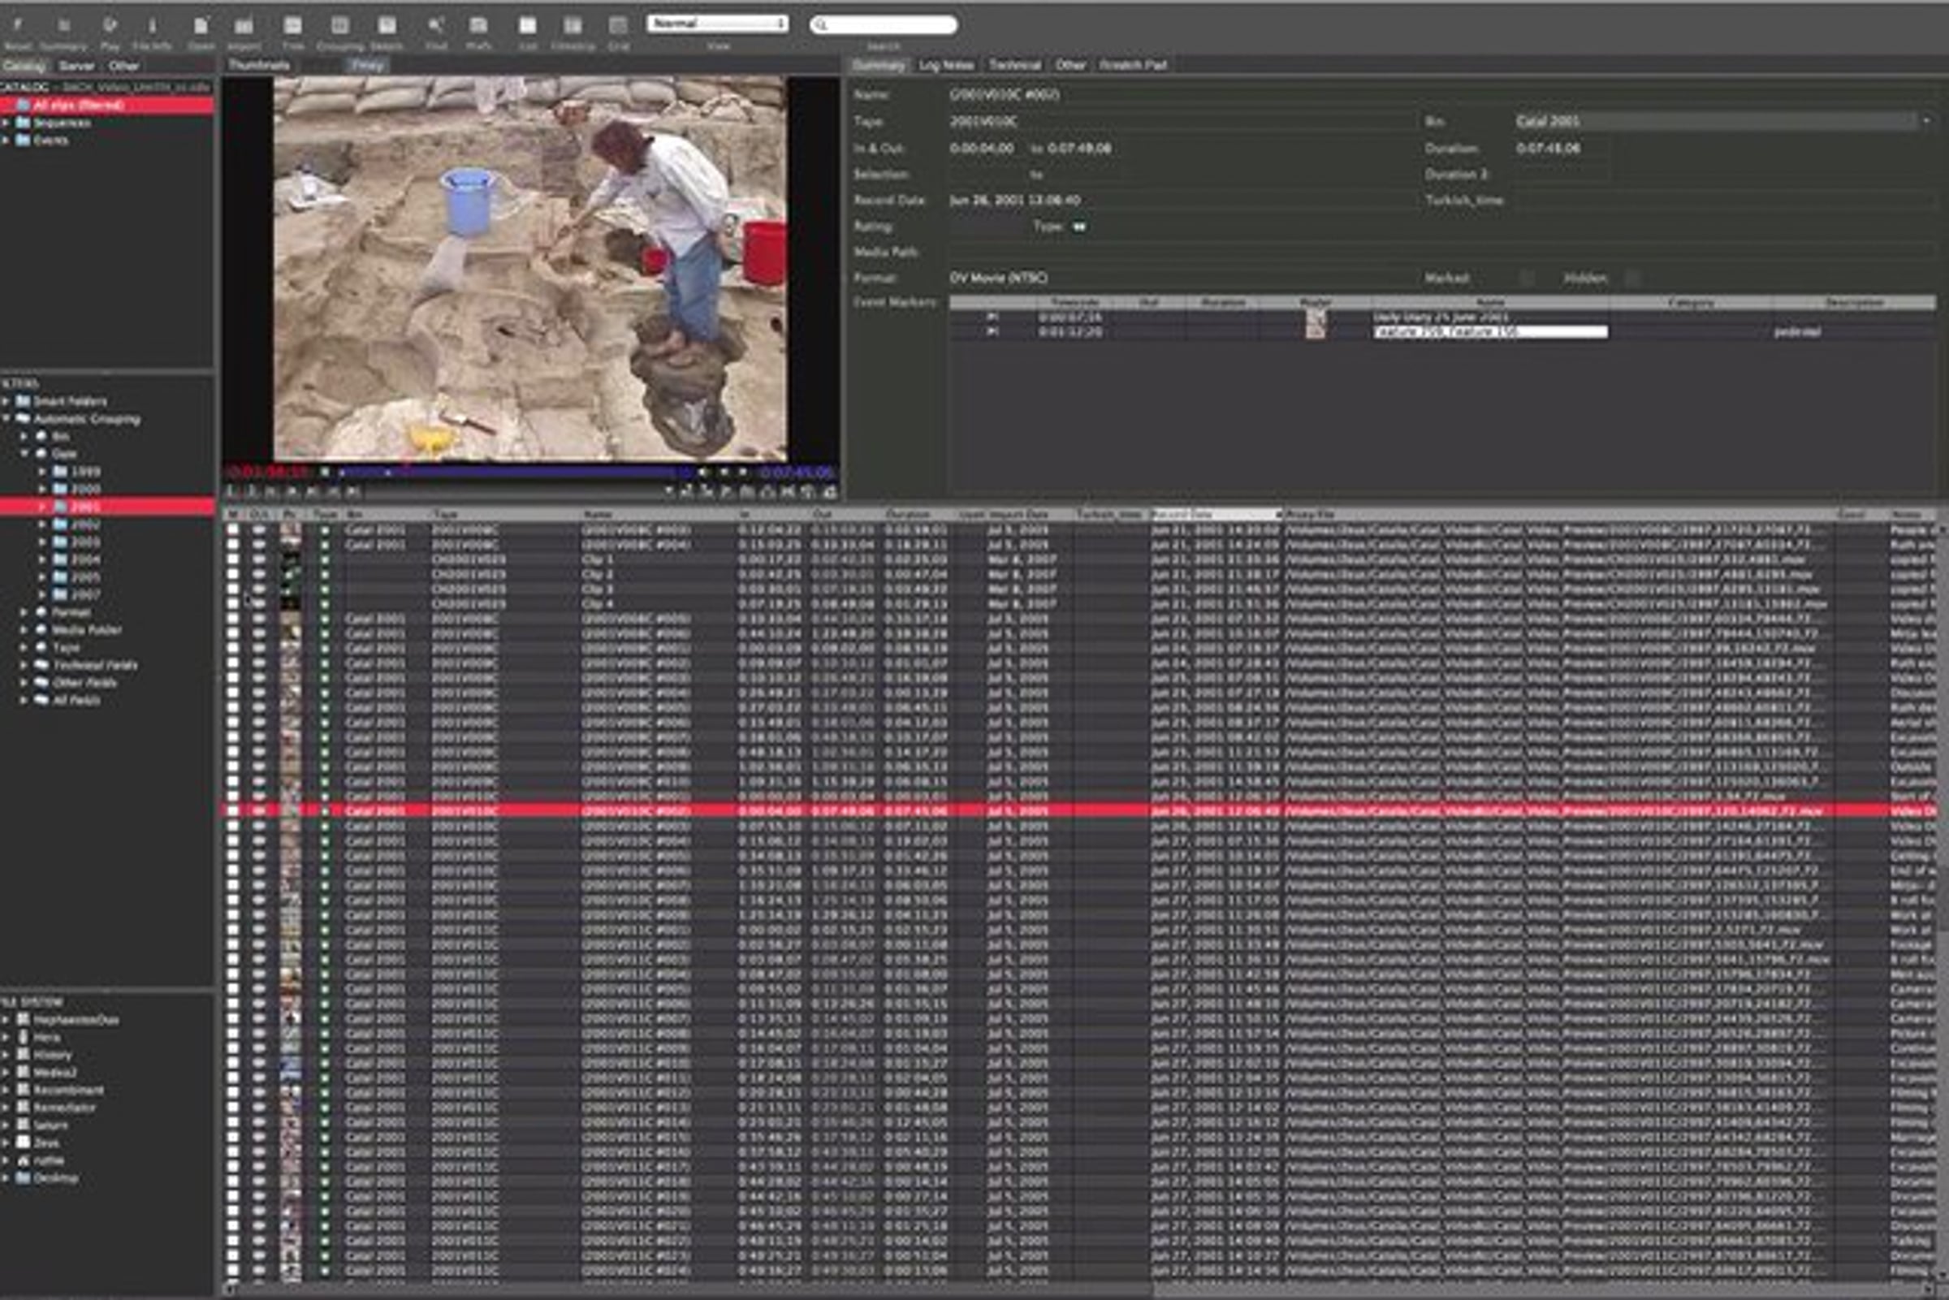Image resolution: width=1949 pixels, height=1300 pixels.
Task: Switch to the Log Notes tab
Action: 946,65
